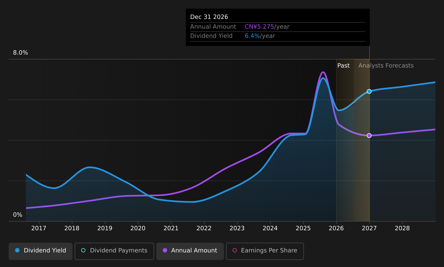Screen dimensions: 444x267
Task: Click the 2027 x-axis label
Action: [x=369, y=228]
